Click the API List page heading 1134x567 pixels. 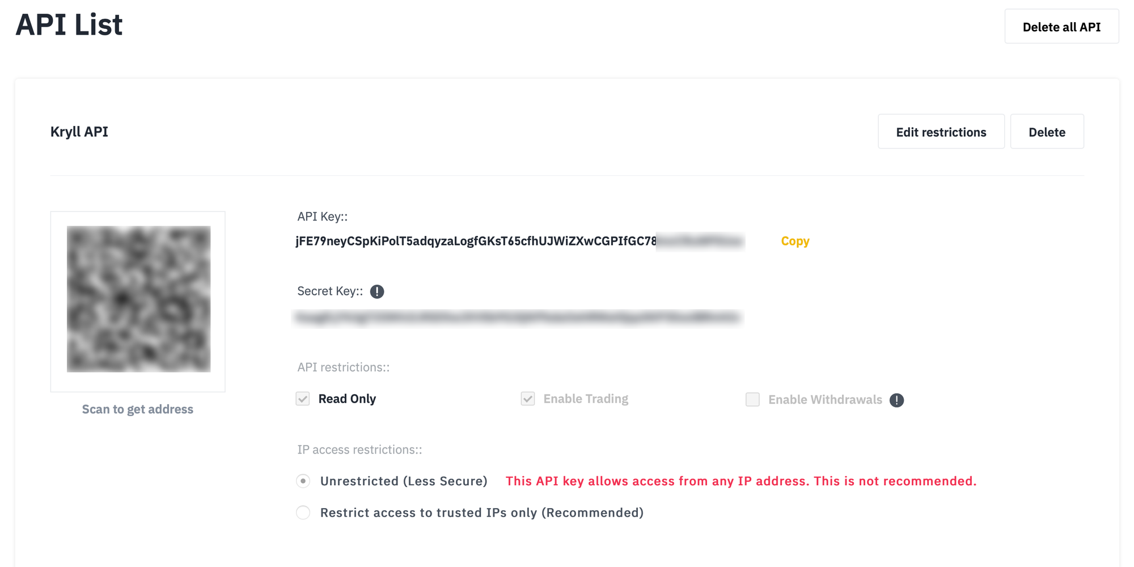point(69,25)
